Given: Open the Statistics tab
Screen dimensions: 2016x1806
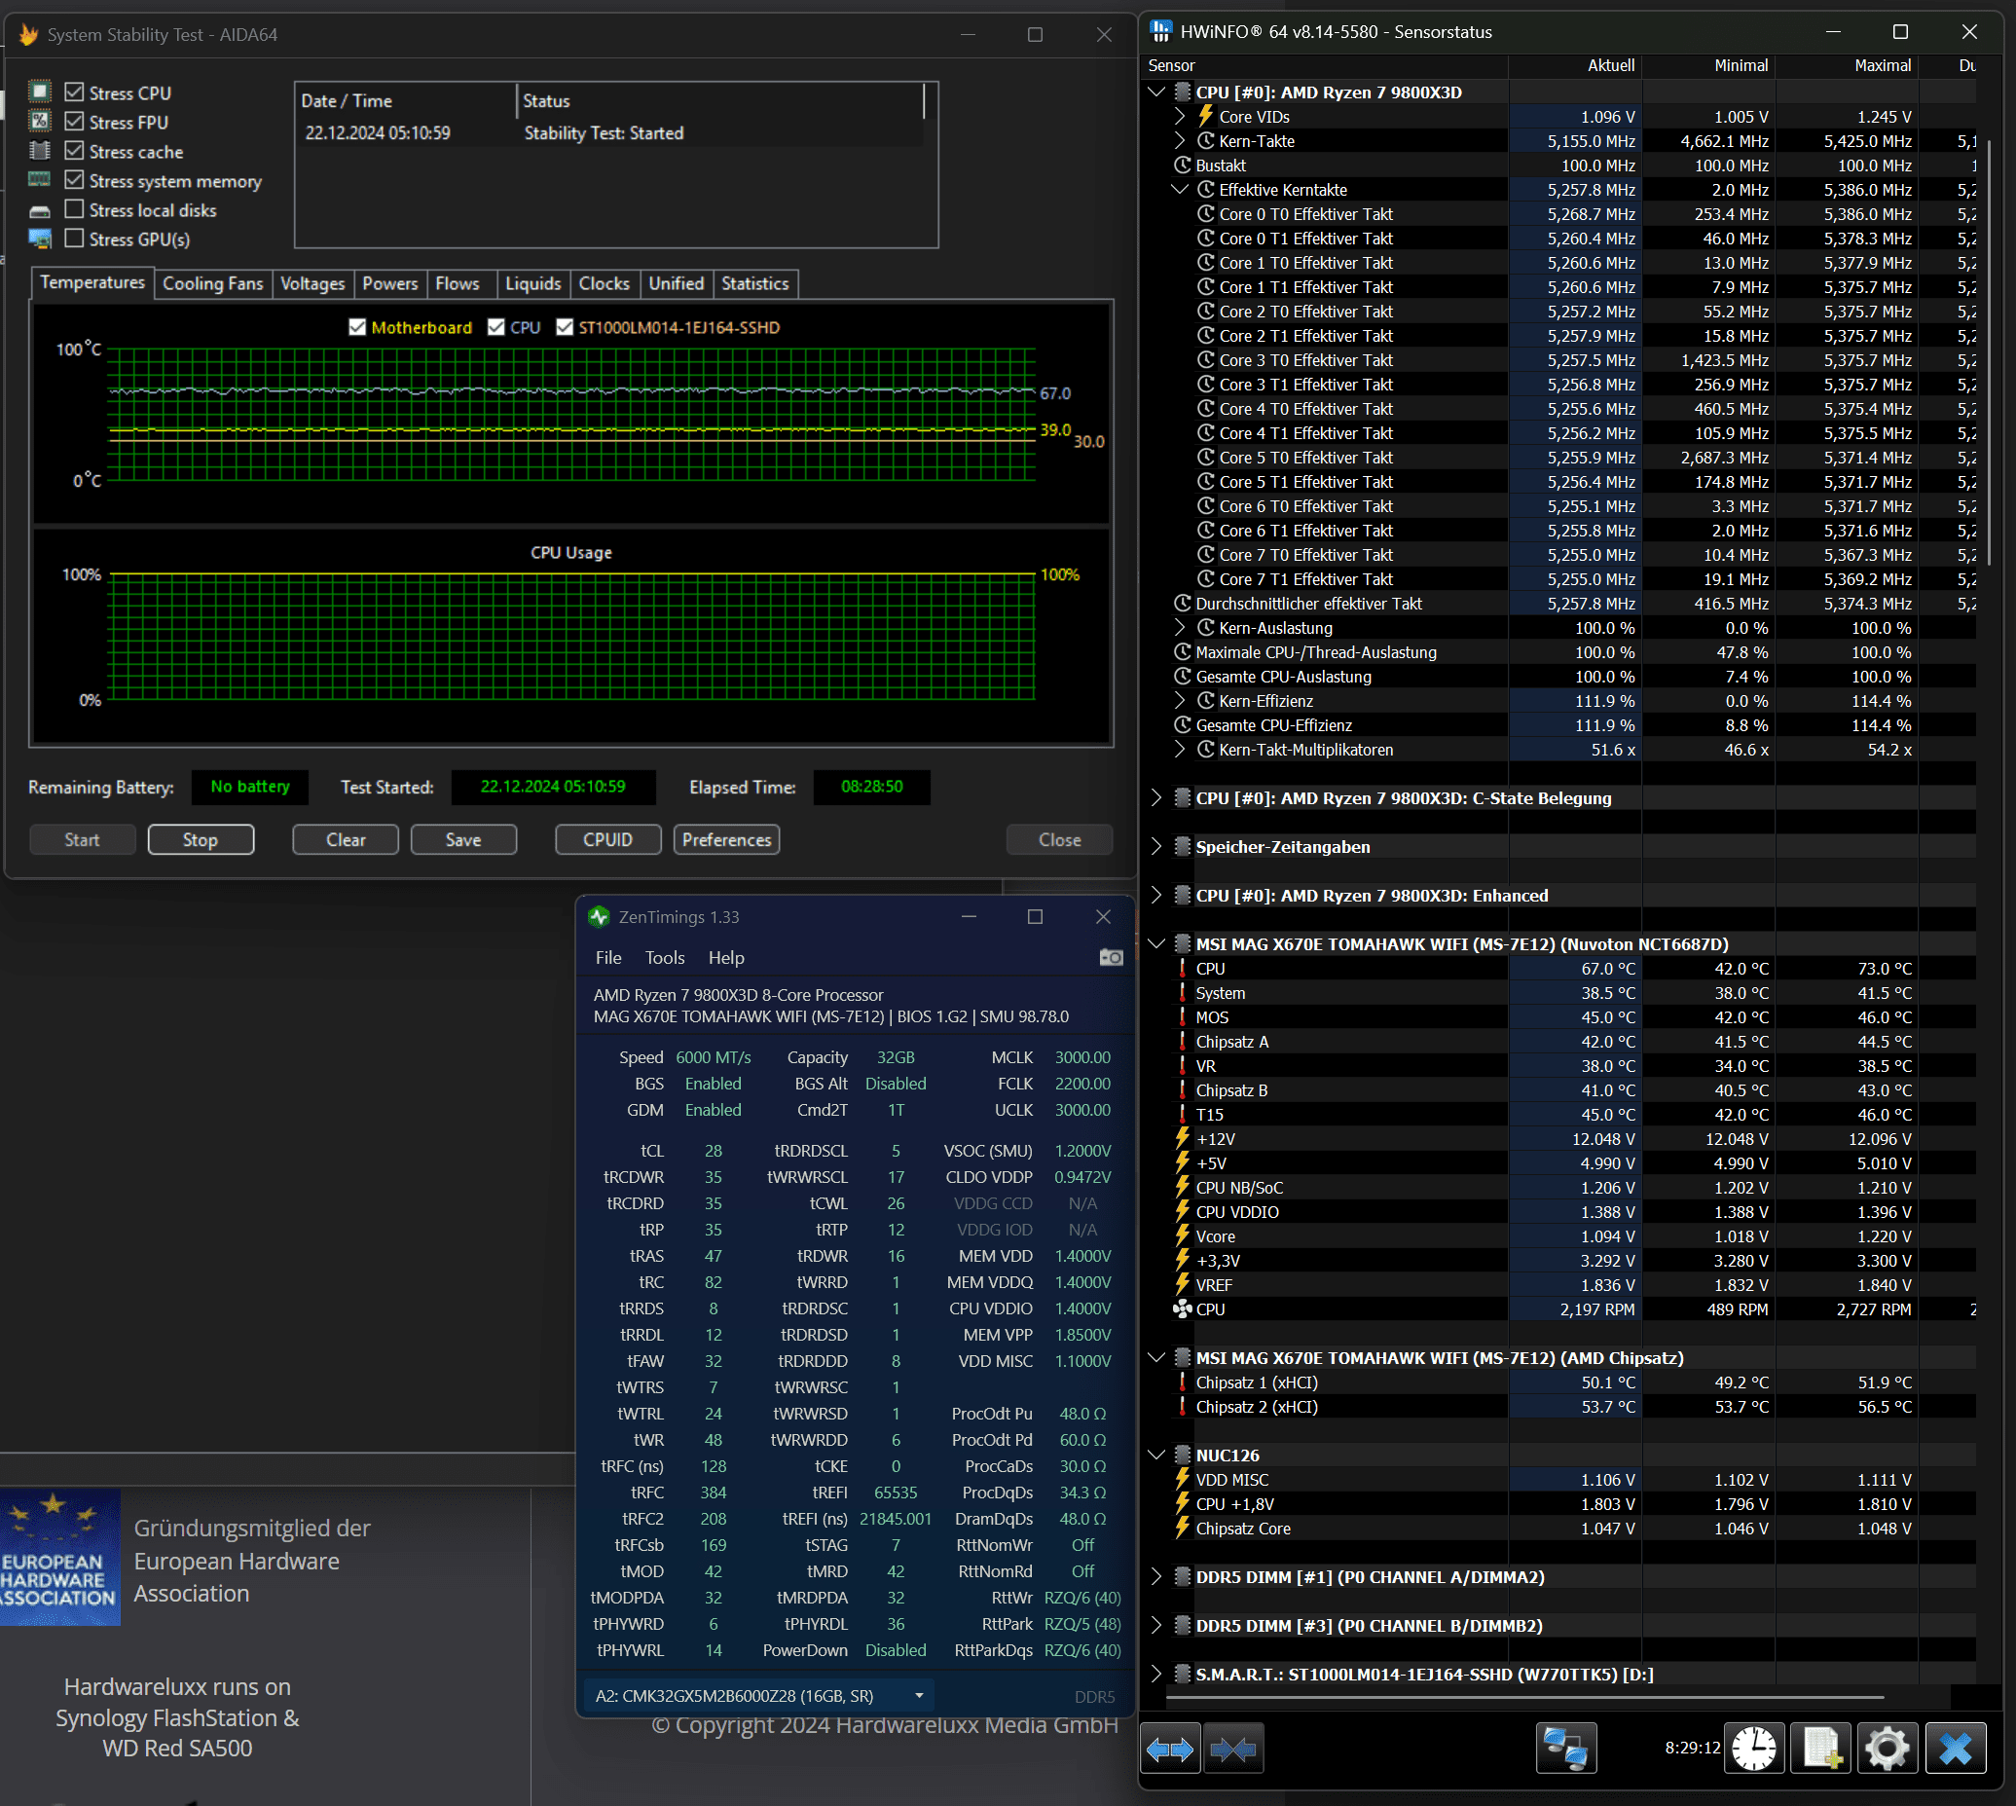Looking at the screenshot, I should click(755, 284).
